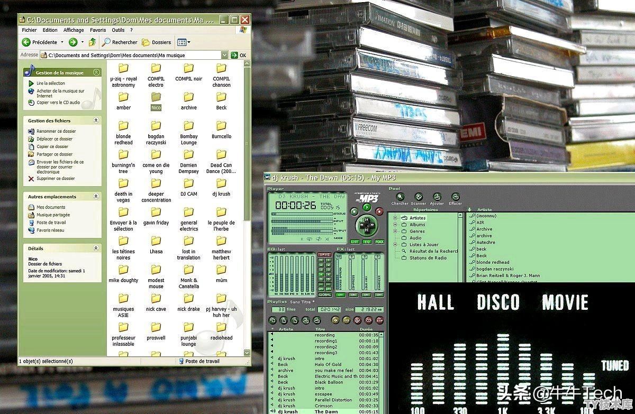Viewport: 635px width, 414px height.
Task: Toggle the Dossiers folders pane
Action: (157, 42)
